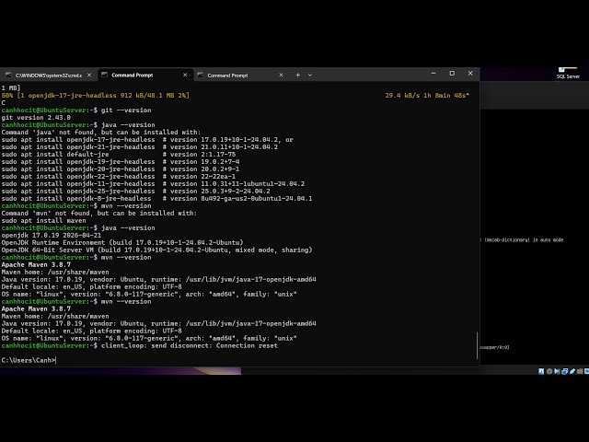The image size is (589, 442).
Task: Click the VirtualBox hard disk status icon
Action: [541, 371]
